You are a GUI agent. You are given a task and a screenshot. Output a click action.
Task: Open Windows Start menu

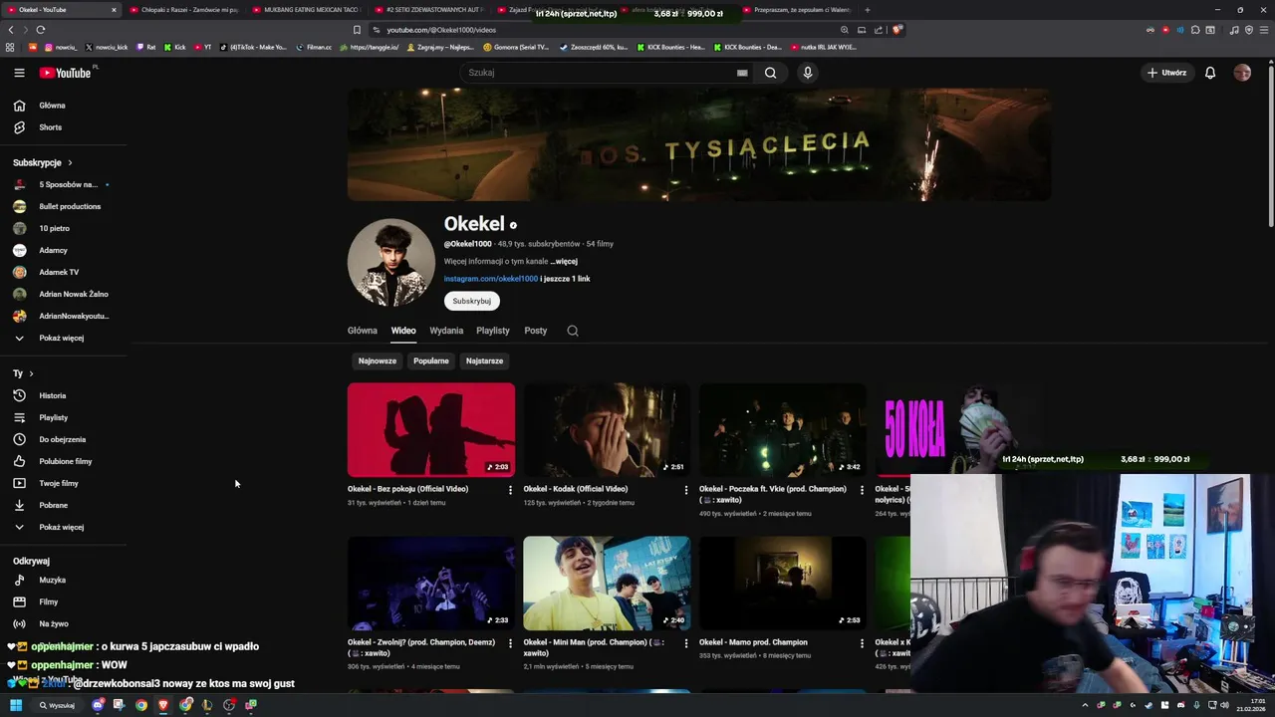[16, 705]
